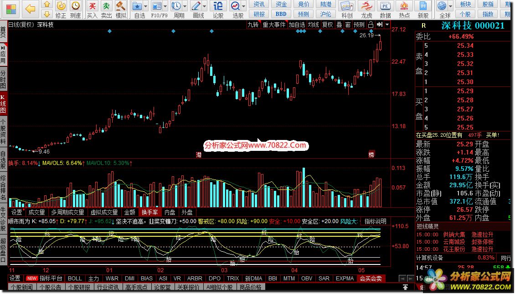Click the yellow down arrow icon

(x=47, y=14)
